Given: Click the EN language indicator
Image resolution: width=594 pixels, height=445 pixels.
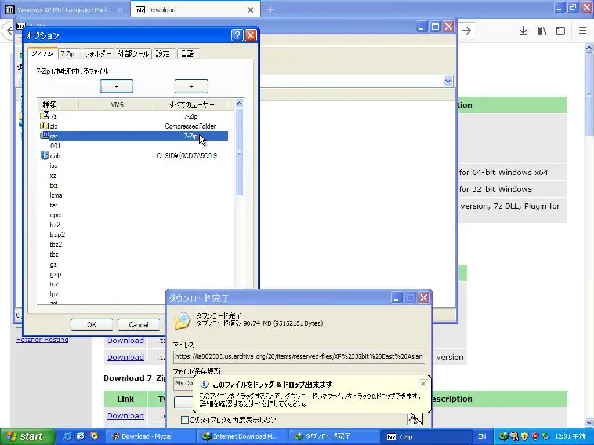Looking at the screenshot, I should 482,436.
